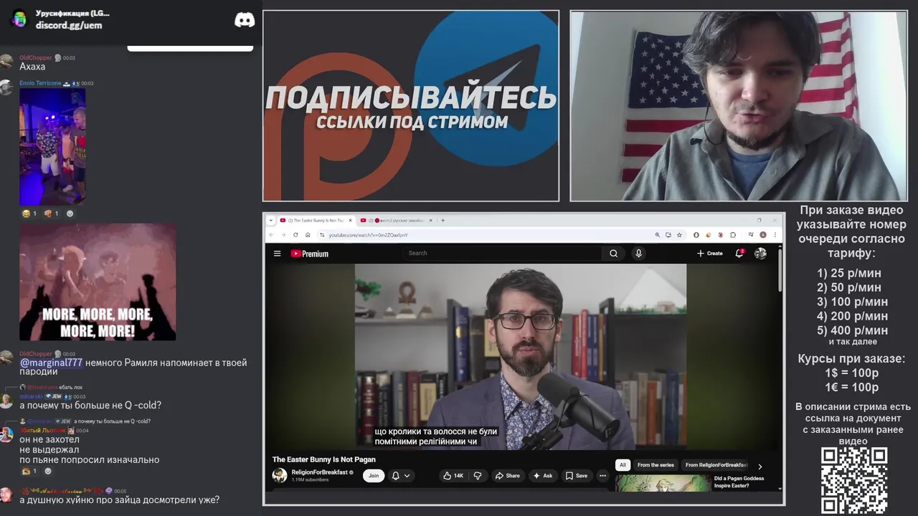Click the Discord logo in overlay header
Screen dimensions: 918x516
(x=245, y=20)
